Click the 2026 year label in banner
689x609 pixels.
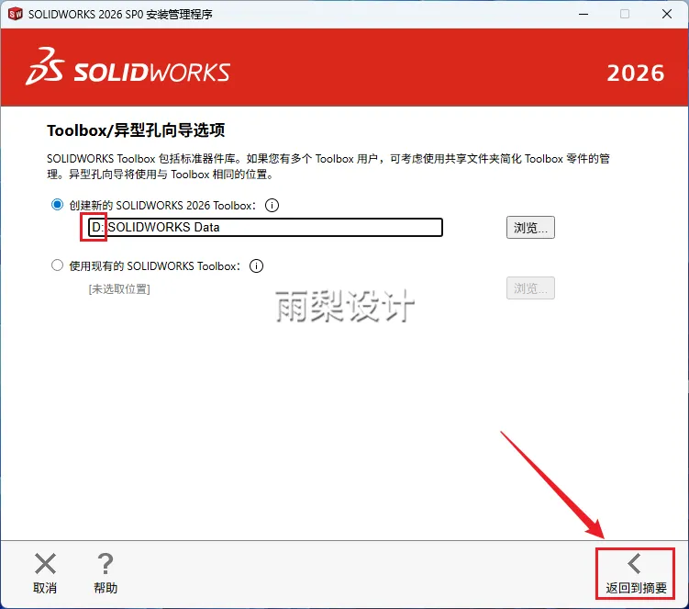click(x=636, y=73)
